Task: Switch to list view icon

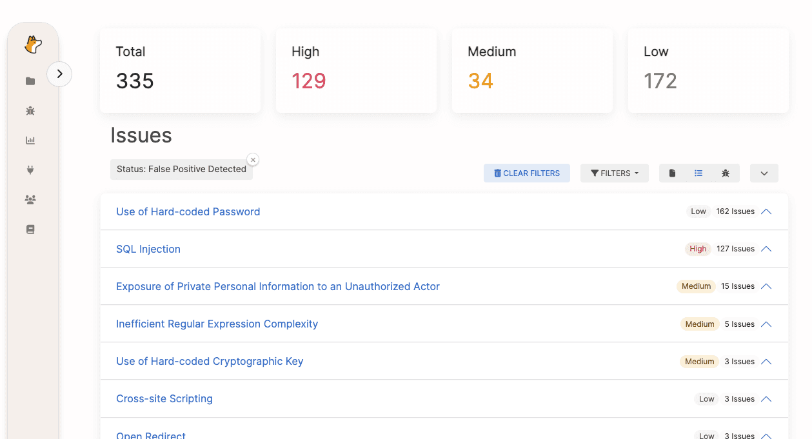Action: tap(698, 173)
